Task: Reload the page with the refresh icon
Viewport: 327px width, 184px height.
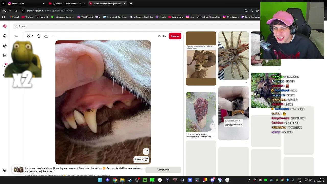Action: point(16,11)
